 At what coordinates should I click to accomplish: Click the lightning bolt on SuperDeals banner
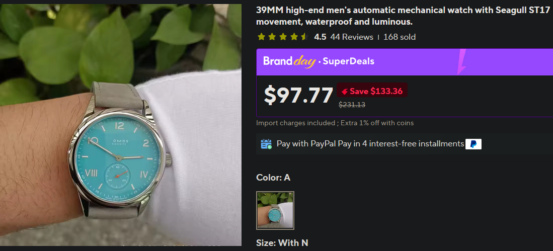[461, 62]
